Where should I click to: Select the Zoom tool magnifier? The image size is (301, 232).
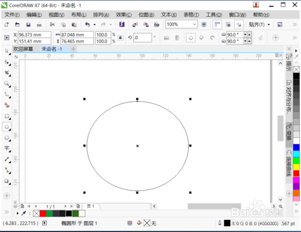pos(7,83)
